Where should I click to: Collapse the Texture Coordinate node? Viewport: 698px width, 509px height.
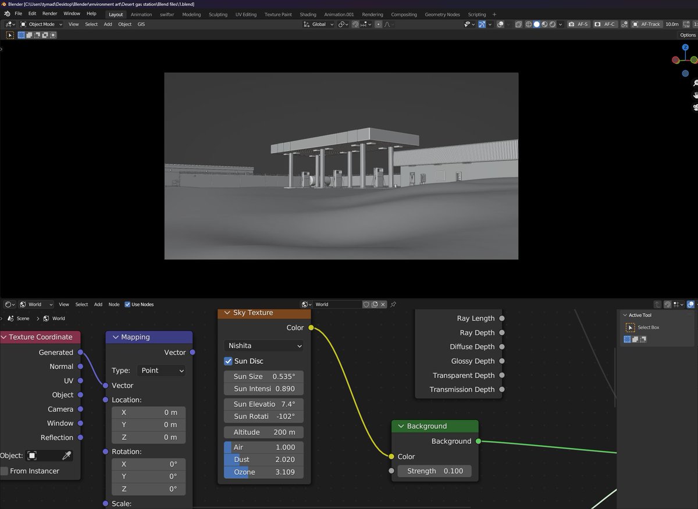[x=3, y=337]
